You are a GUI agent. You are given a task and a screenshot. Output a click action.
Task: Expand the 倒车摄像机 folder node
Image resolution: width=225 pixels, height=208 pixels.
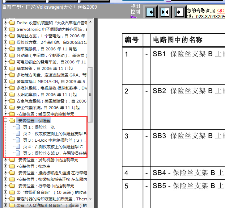click(5, 49)
